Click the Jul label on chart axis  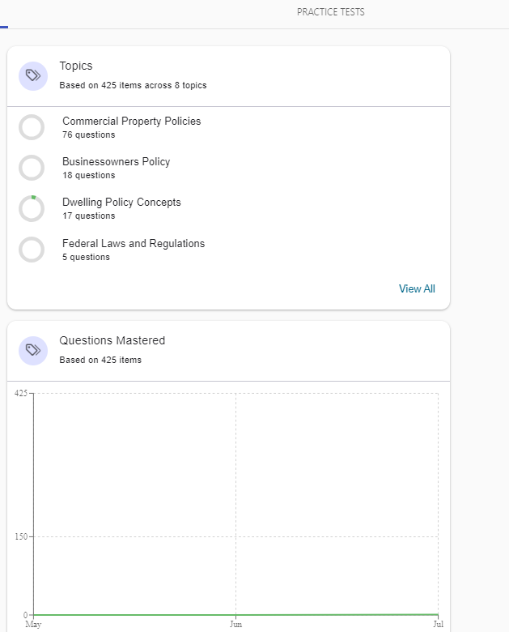click(x=438, y=625)
